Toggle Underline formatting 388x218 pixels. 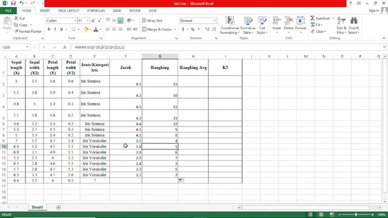pyautogui.click(x=61, y=30)
